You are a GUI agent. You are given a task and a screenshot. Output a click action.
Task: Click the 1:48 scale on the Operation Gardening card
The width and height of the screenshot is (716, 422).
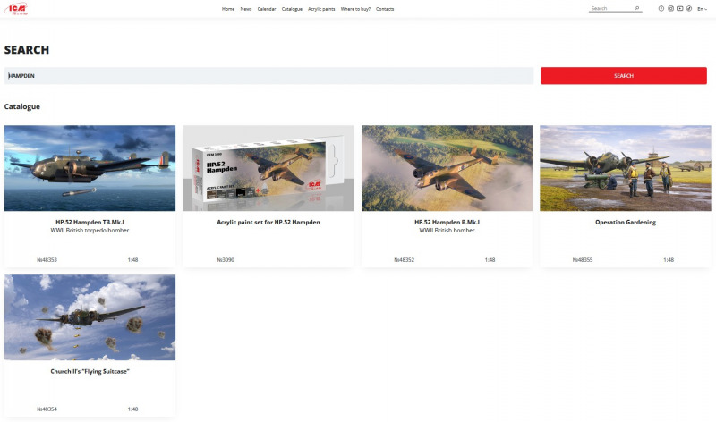click(669, 260)
